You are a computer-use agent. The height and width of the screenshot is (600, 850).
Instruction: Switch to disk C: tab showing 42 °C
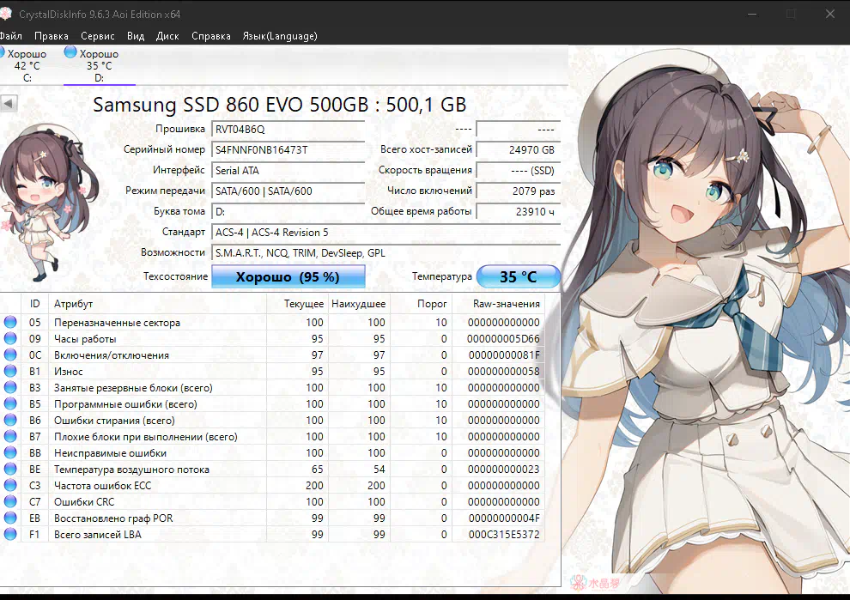[x=27, y=65]
